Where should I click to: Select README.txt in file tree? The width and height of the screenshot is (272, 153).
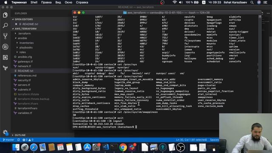[x=25, y=71]
